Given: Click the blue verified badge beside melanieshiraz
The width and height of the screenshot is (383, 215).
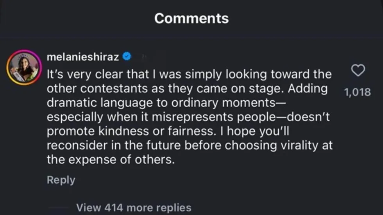Looking at the screenshot, I should (127, 57).
